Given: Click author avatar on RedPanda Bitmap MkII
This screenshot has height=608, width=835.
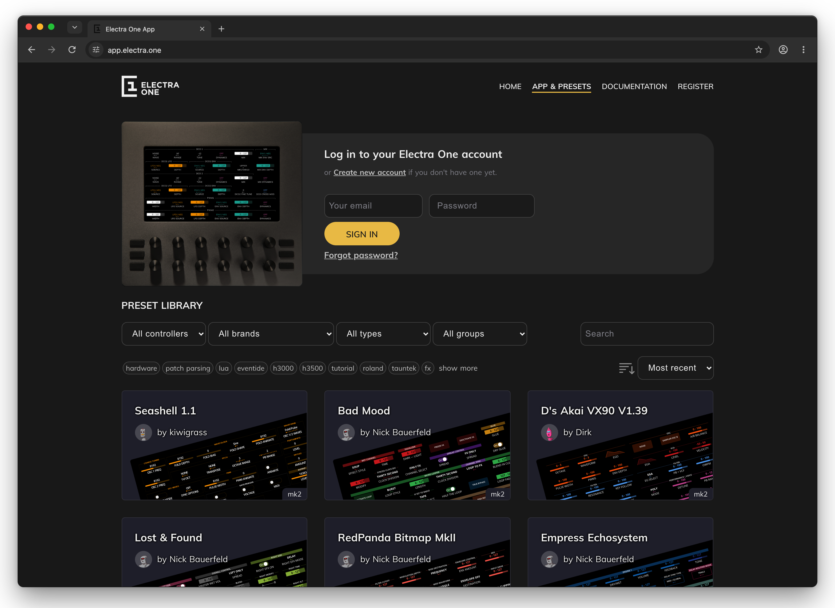Looking at the screenshot, I should click(346, 559).
